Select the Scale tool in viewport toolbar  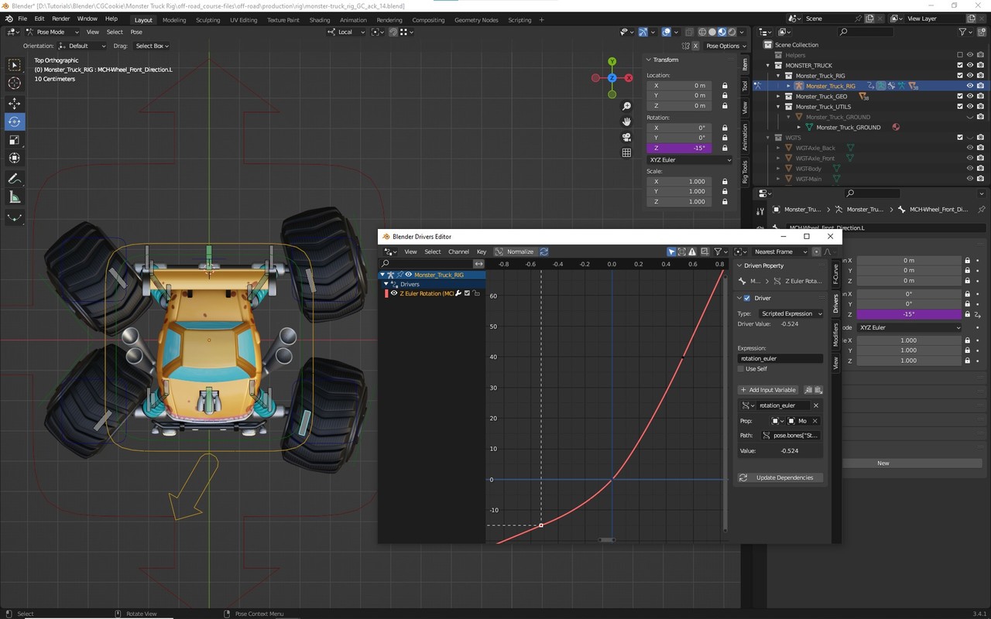coord(15,140)
